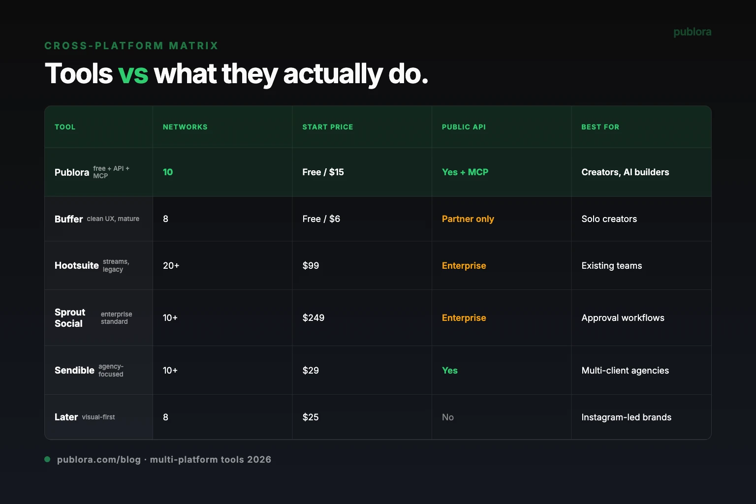Click the 'enterprise standard' tagline
The image size is (756, 504).
point(117,318)
